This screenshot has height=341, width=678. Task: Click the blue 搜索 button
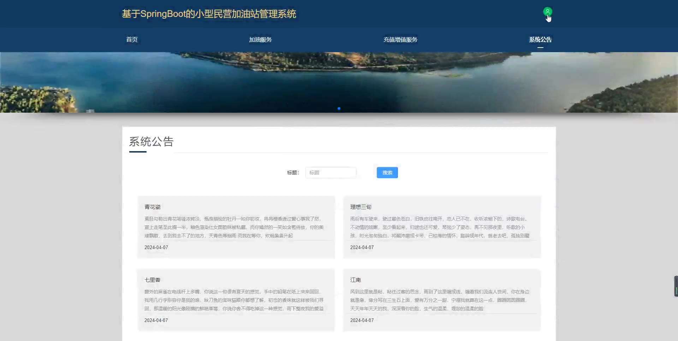(387, 173)
